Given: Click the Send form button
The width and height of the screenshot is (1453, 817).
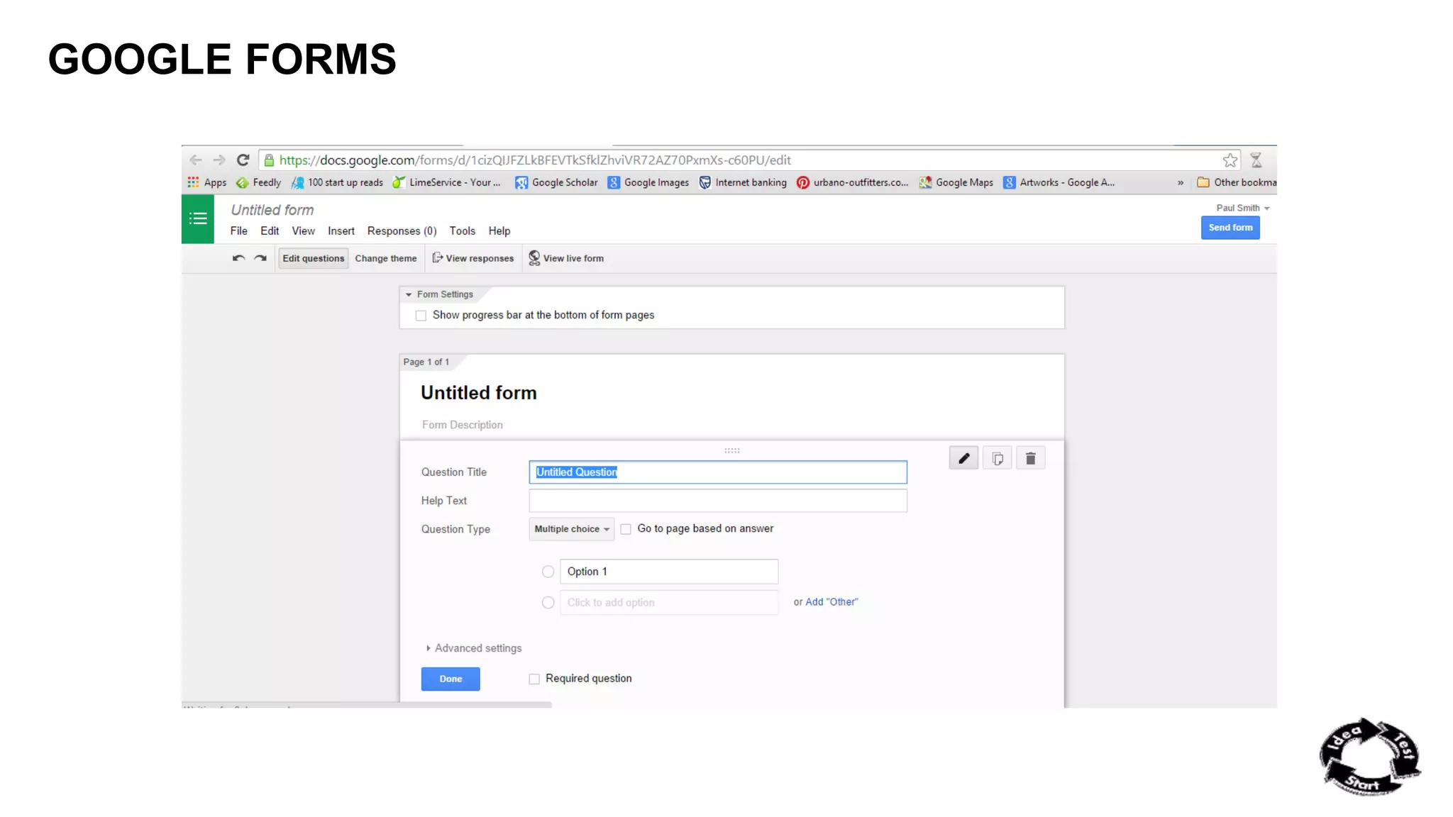Looking at the screenshot, I should pyautogui.click(x=1230, y=228).
